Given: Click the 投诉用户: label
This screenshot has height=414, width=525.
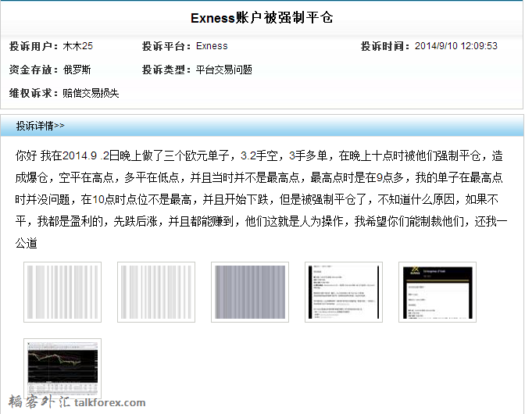Looking at the screenshot, I should [x=34, y=46].
